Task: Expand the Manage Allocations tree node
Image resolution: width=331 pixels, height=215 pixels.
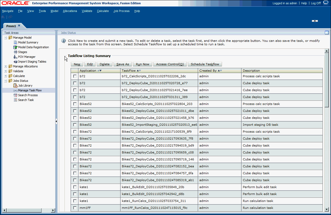Action: point(6,66)
